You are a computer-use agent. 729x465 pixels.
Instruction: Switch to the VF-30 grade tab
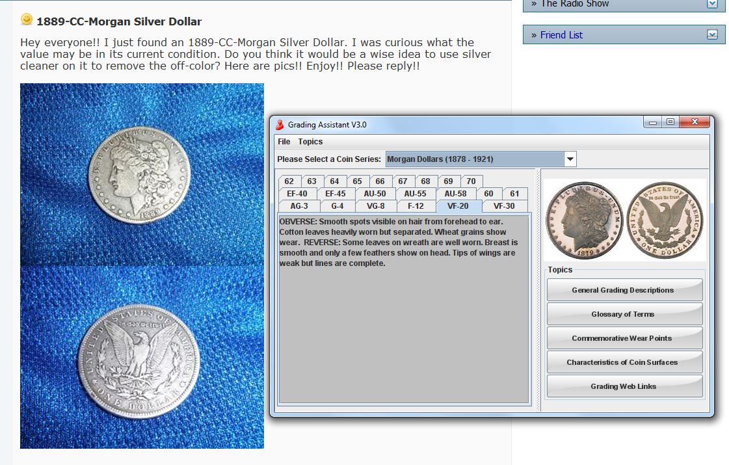point(504,206)
